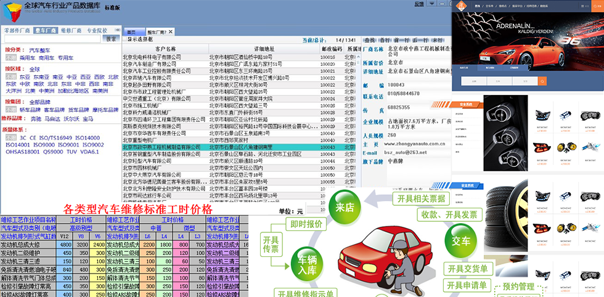Viewport: 604px width, 297px height.
Task: Choose recommended brand 沃尔沃
Action: pos(71,119)
